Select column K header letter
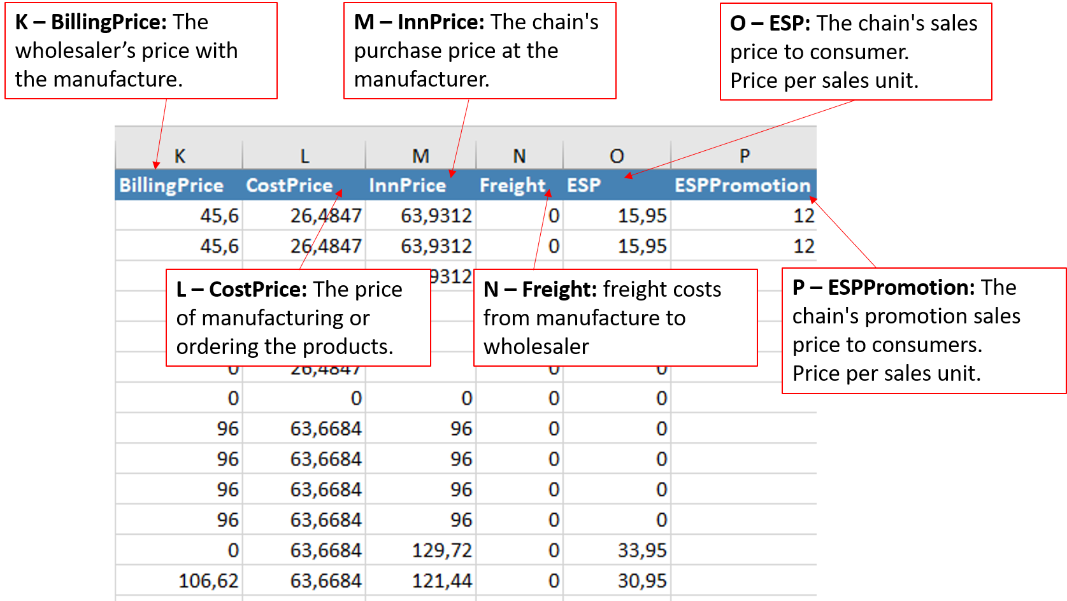 click(x=179, y=155)
